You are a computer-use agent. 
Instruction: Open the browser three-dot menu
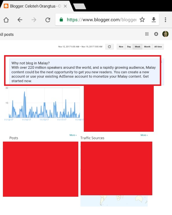tap(165, 20)
